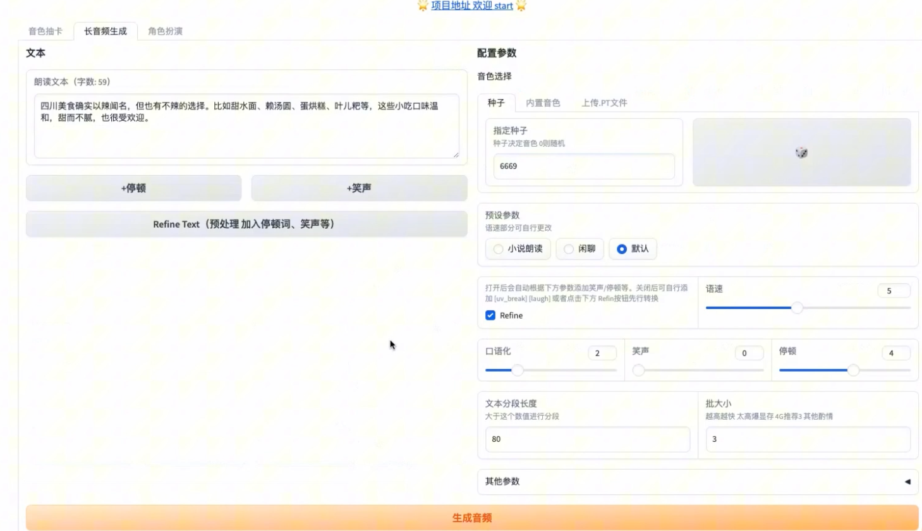Switch to 内置音色 voice tab
Screen dimensions: 922x531
543,102
